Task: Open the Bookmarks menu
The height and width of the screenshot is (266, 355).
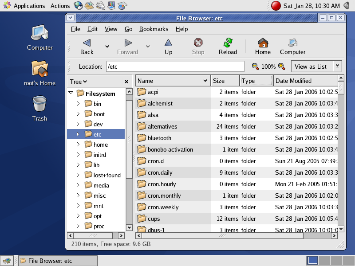Action: pyautogui.click(x=154, y=29)
